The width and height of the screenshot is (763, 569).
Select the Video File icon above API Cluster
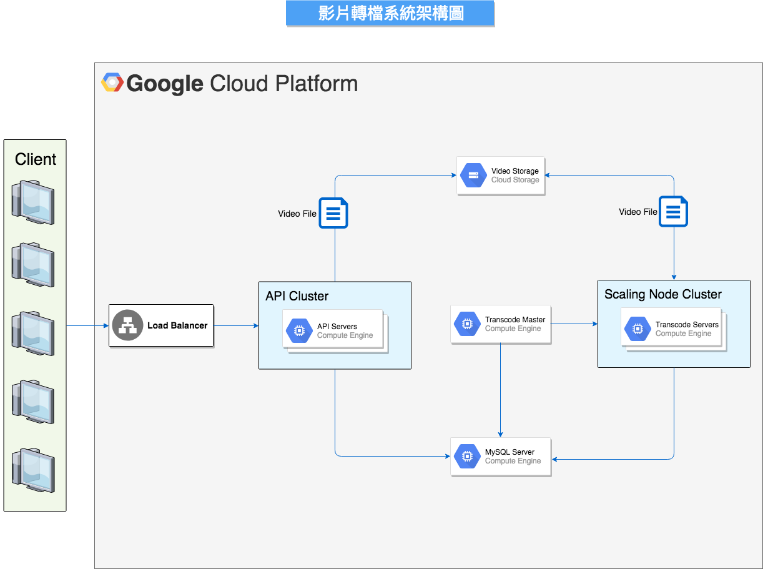click(333, 213)
